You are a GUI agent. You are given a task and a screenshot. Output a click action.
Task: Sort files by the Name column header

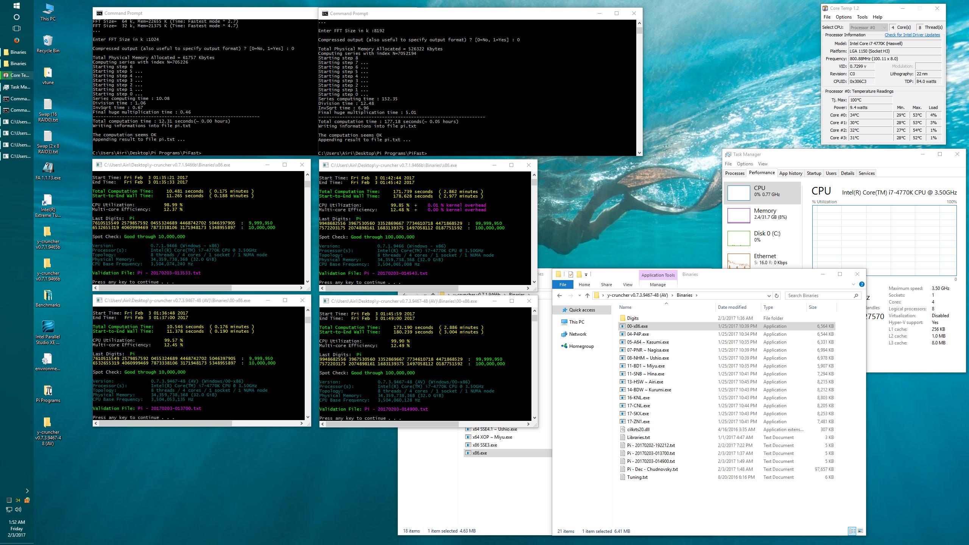(666, 307)
